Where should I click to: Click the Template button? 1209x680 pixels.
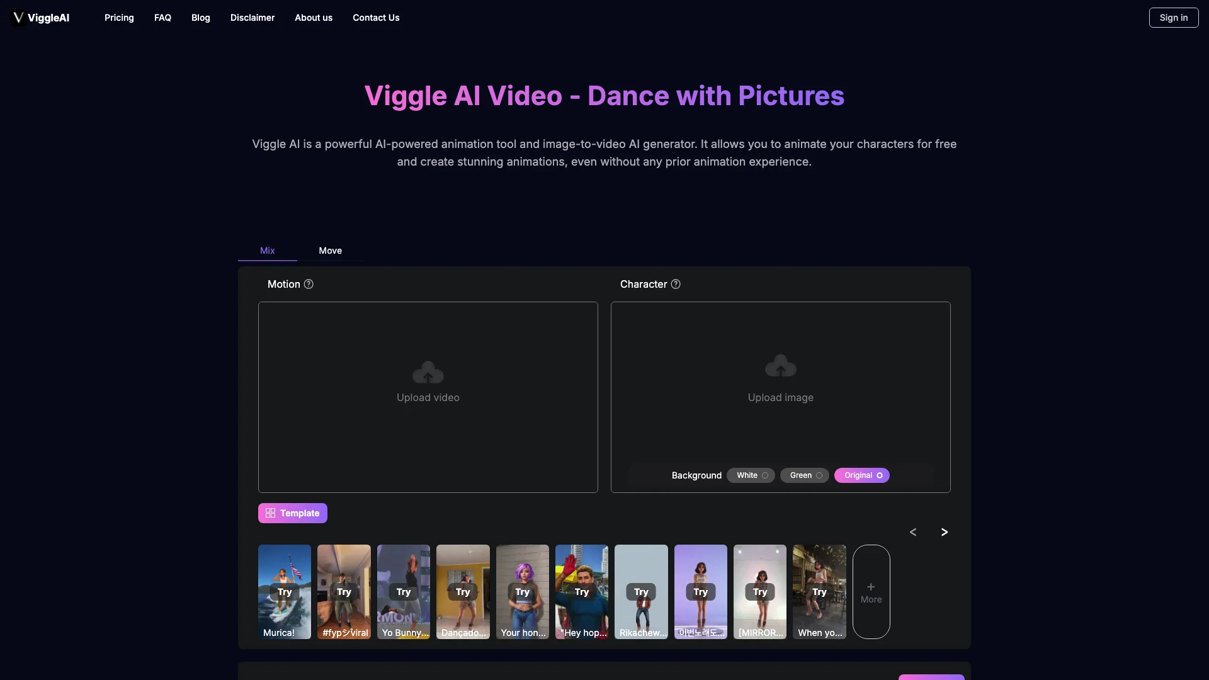point(293,513)
